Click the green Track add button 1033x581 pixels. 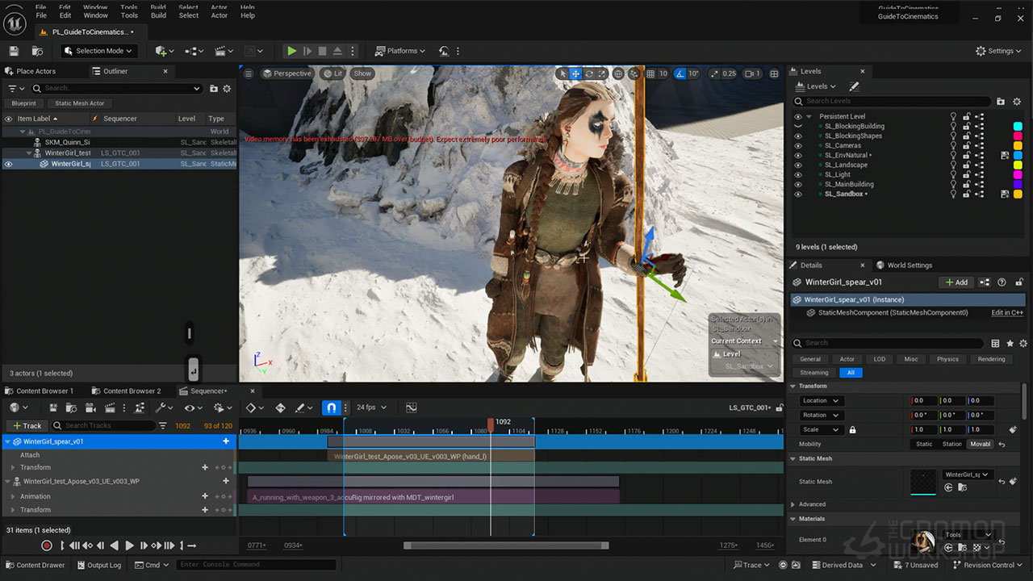[27, 425]
